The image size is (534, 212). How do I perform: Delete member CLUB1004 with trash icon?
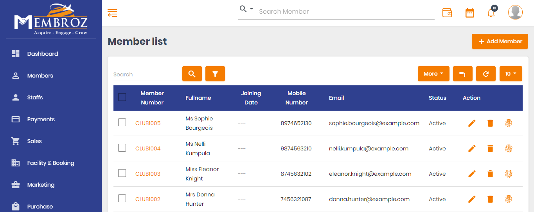coord(490,148)
